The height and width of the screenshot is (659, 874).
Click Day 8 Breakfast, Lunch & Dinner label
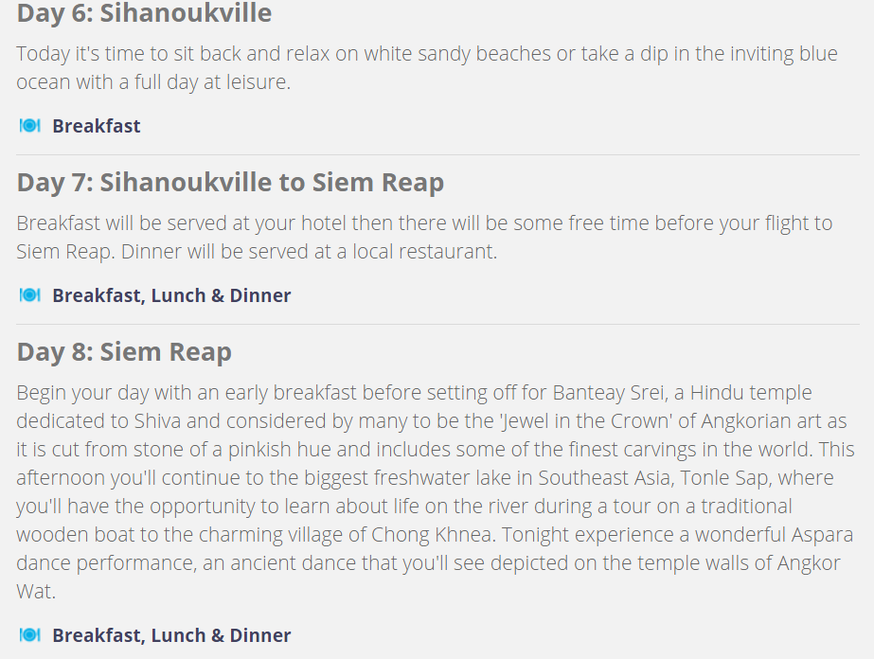pyautogui.click(x=171, y=635)
